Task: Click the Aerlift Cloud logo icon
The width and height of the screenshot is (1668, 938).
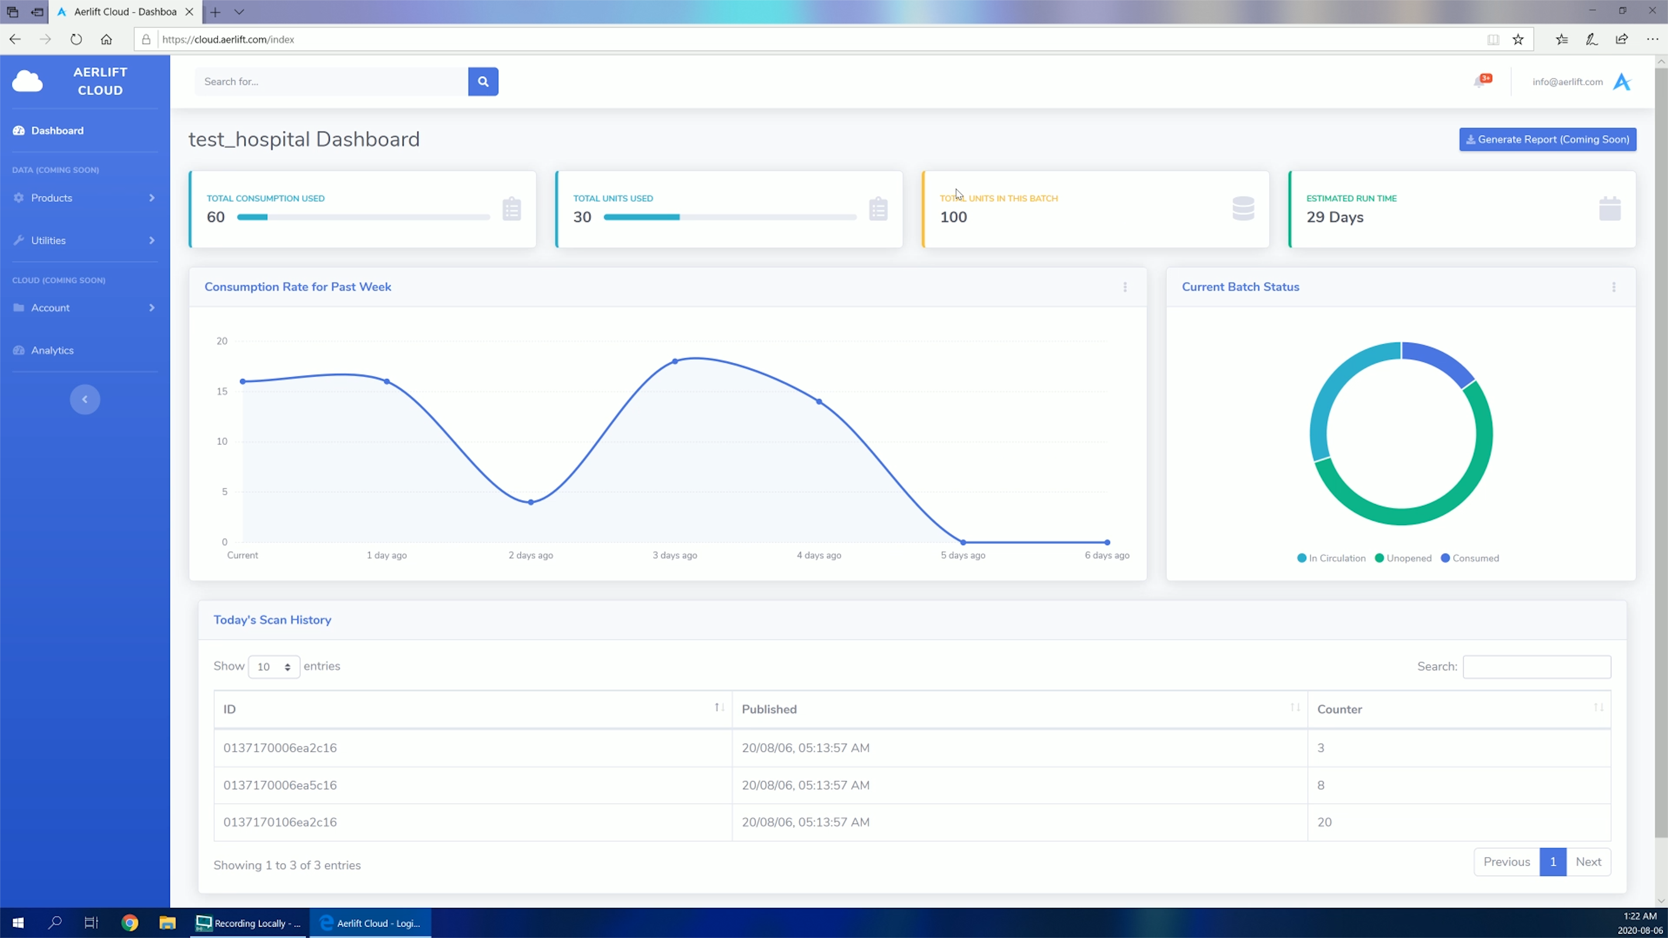Action: tap(27, 82)
